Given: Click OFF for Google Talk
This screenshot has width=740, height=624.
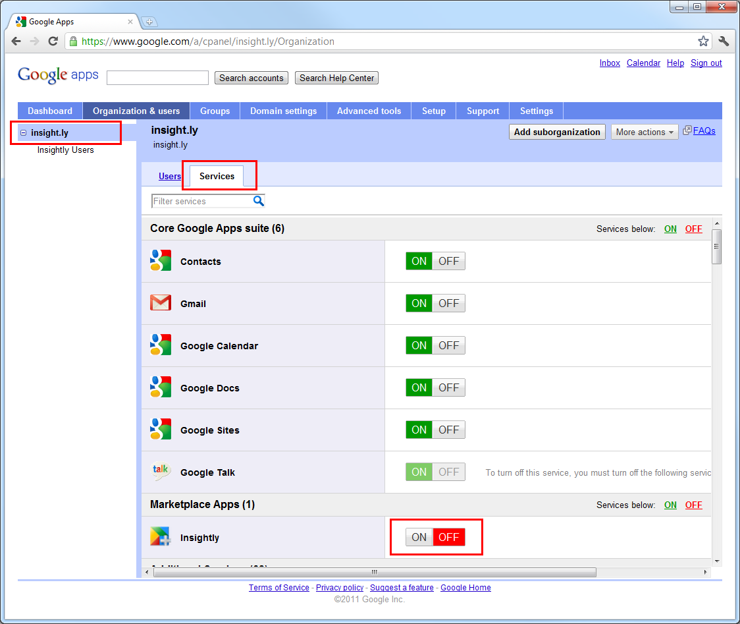Looking at the screenshot, I should pos(449,472).
